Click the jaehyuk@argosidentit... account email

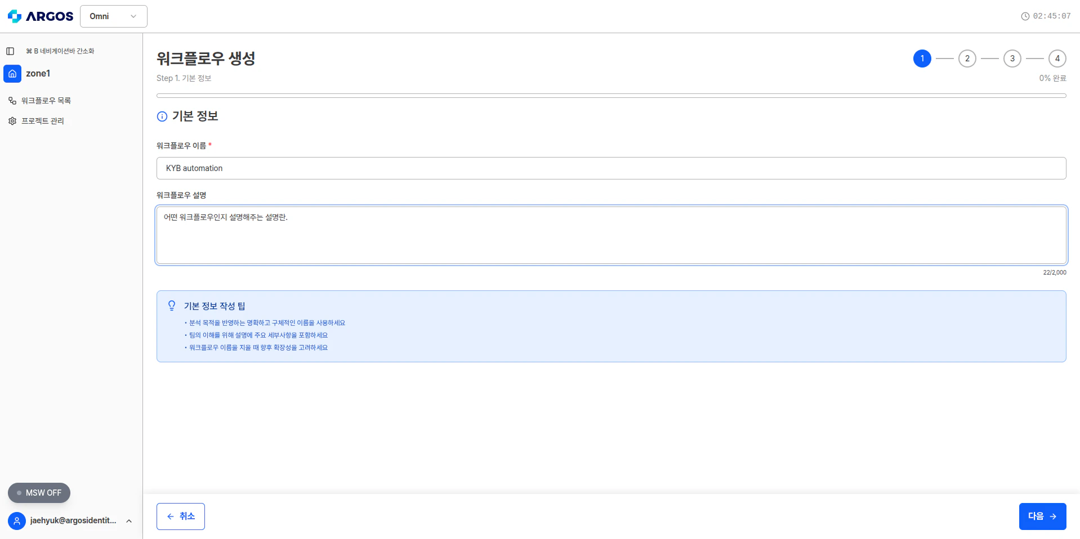(x=73, y=521)
